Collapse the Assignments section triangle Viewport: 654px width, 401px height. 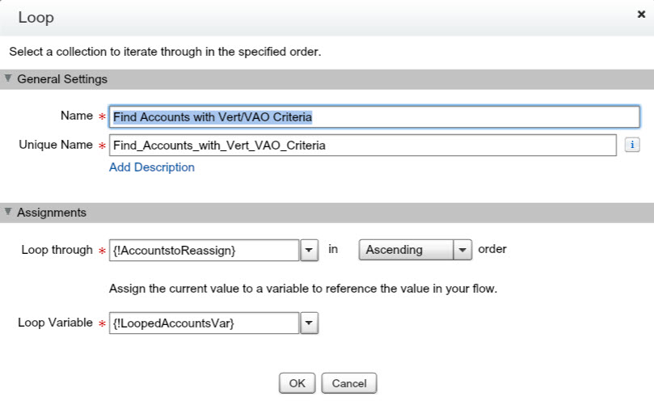(x=8, y=213)
